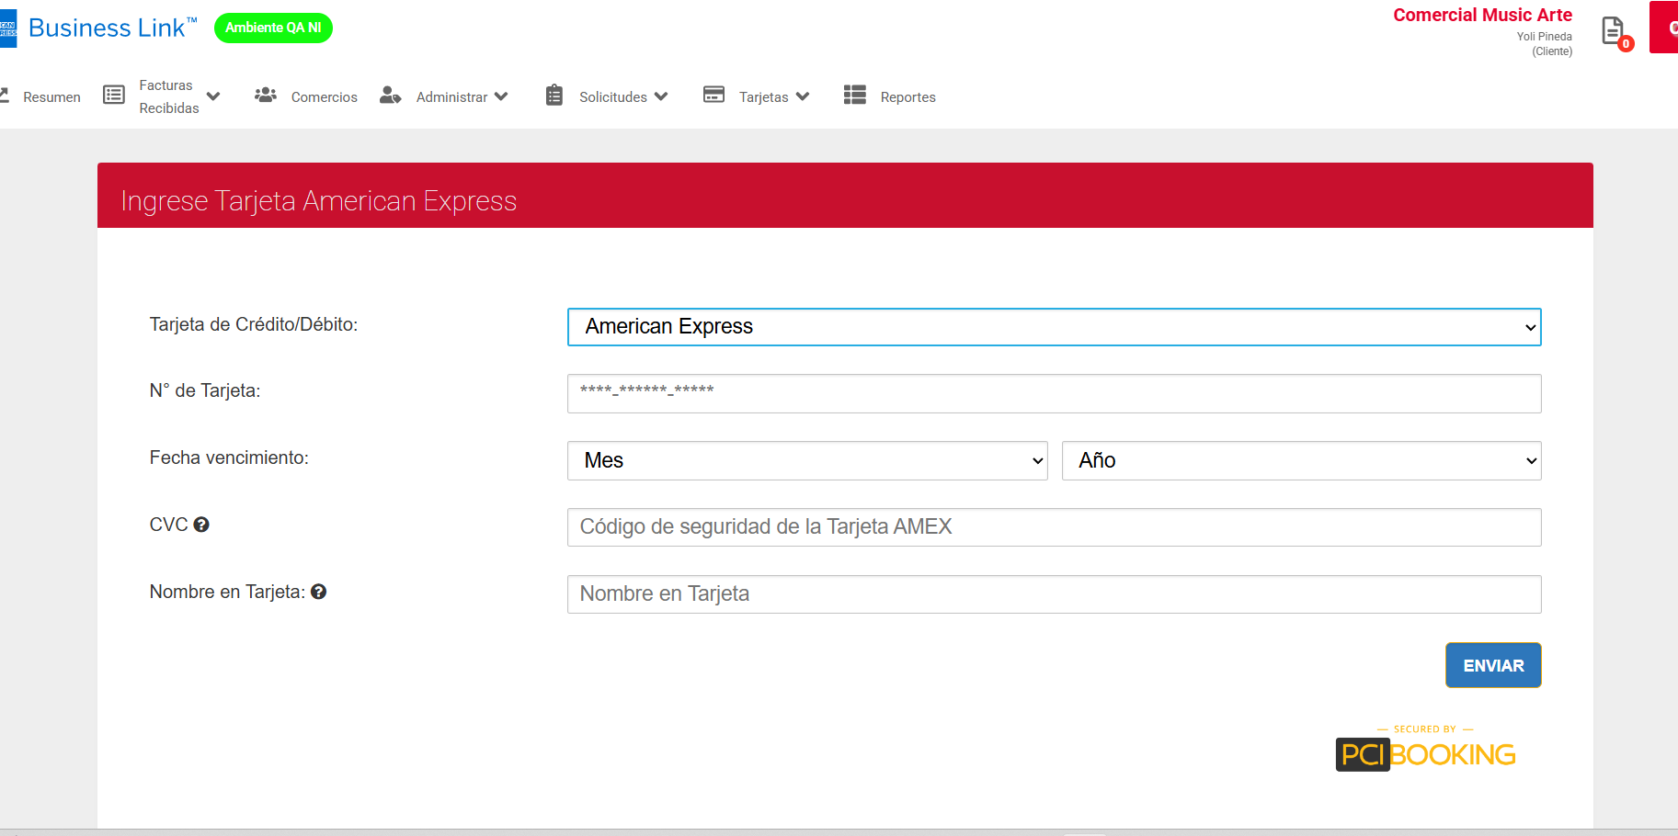Click the CVC security code field

[1054, 527]
